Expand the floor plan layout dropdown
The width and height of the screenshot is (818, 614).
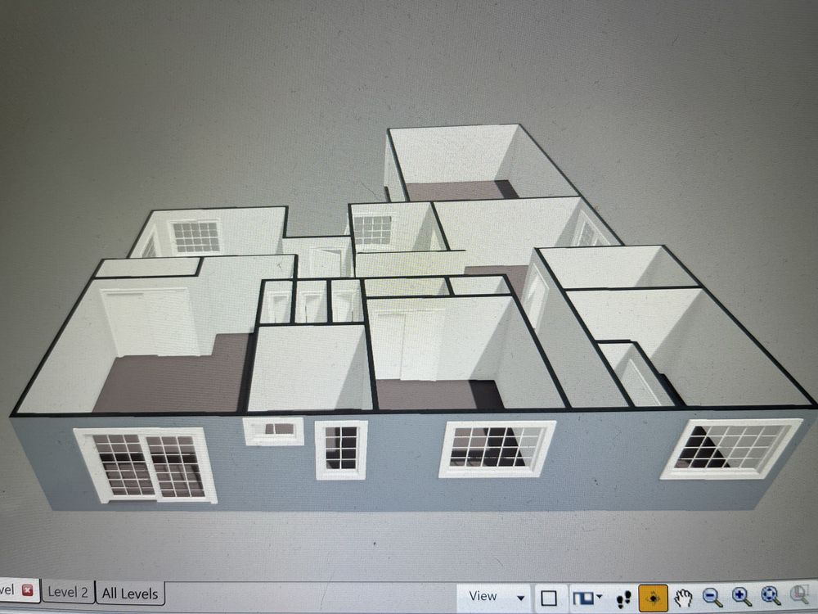tap(588, 597)
